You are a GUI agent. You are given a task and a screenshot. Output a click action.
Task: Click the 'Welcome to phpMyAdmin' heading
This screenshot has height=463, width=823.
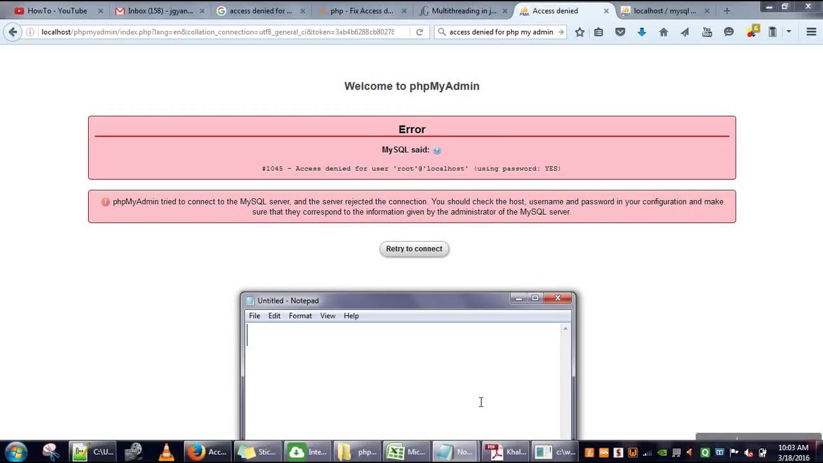411,86
